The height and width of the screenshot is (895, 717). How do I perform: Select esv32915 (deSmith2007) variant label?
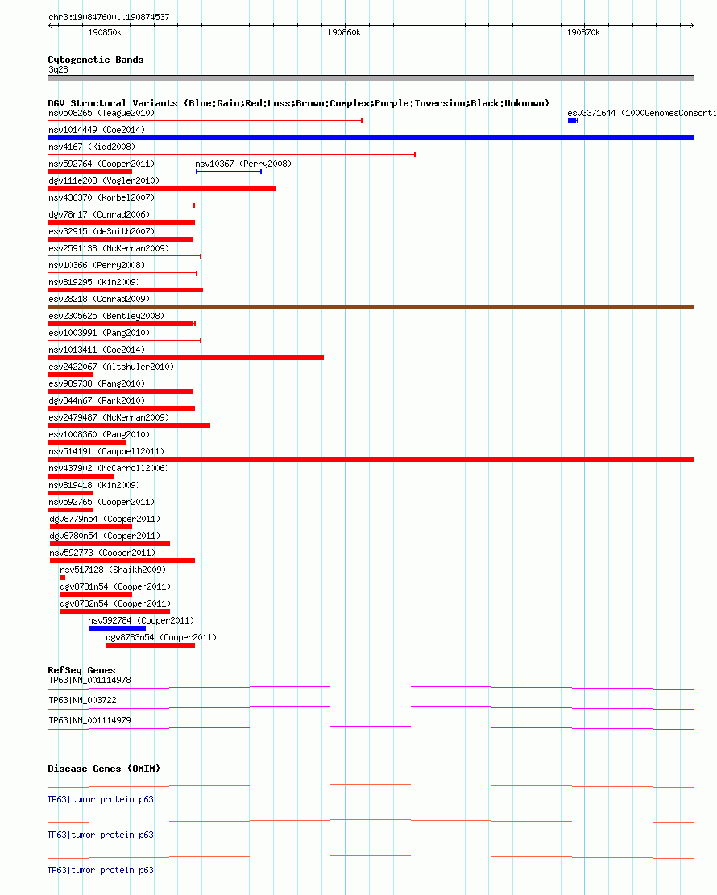coord(102,231)
